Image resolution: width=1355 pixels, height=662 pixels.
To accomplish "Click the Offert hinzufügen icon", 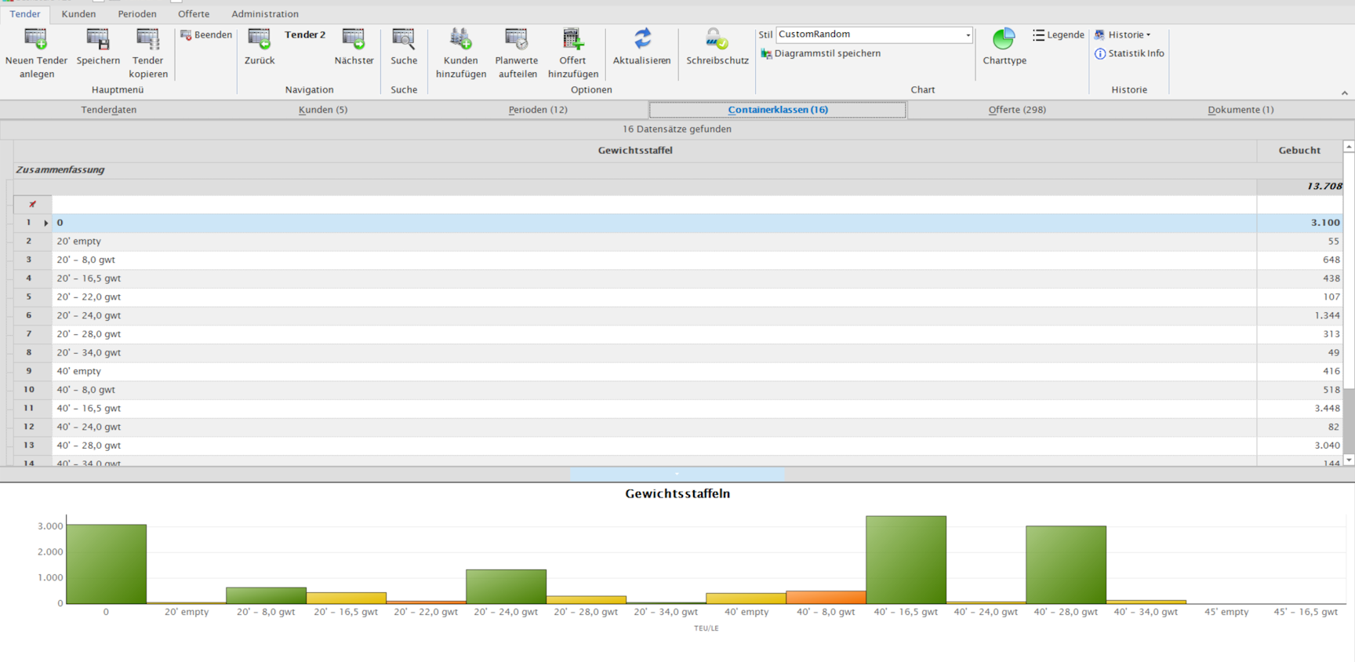I will point(572,39).
